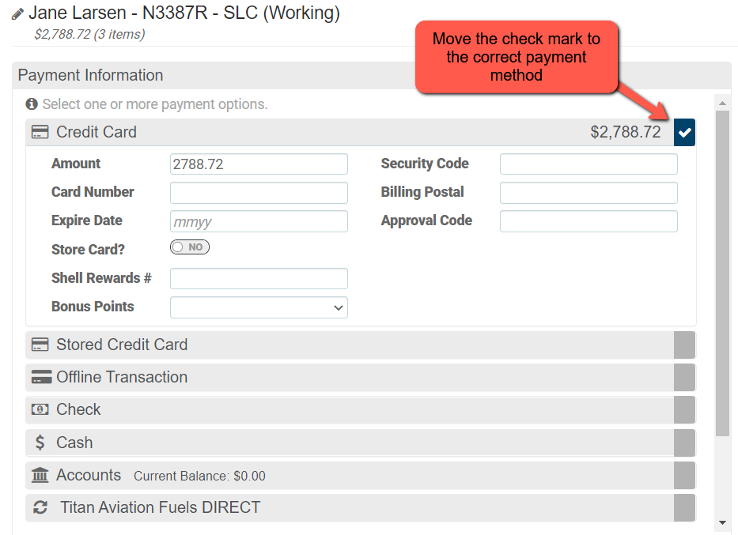Click the Cash dollar sign icon
The height and width of the screenshot is (535, 738).
40,443
